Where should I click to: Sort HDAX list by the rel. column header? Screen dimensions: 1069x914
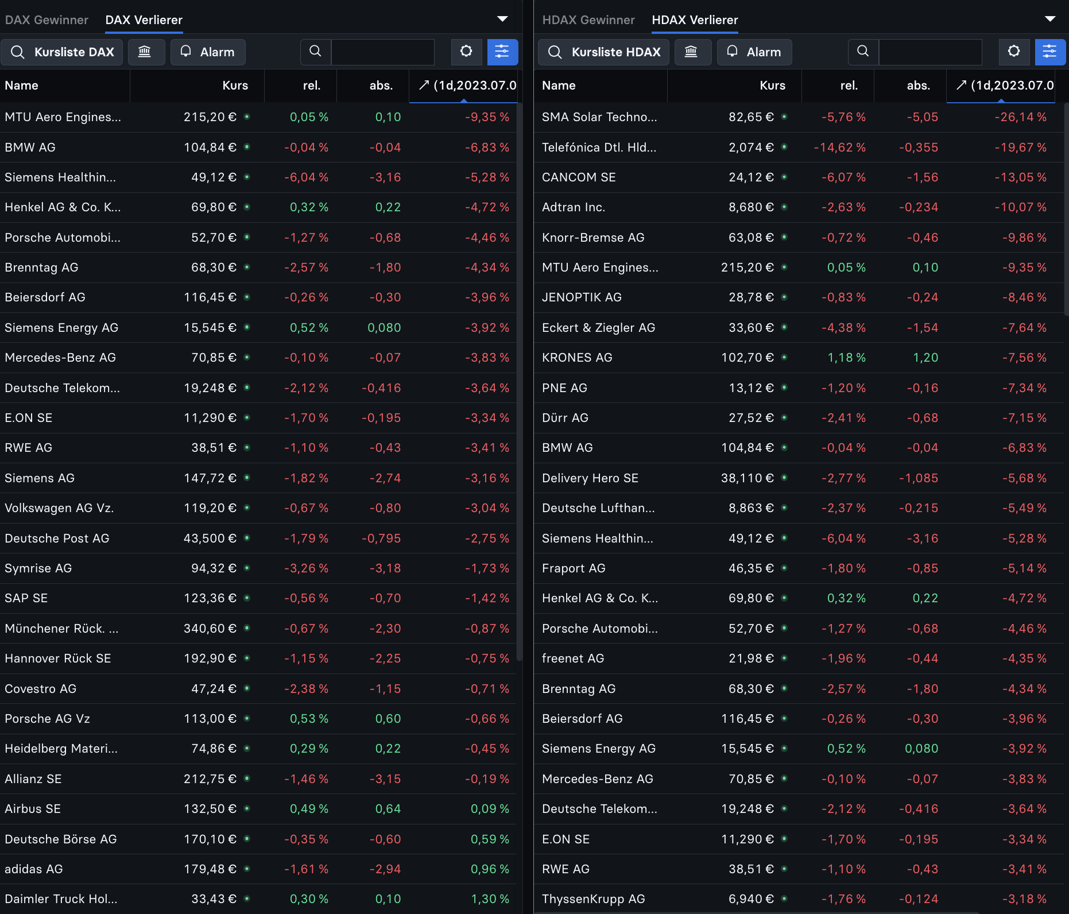coord(838,86)
